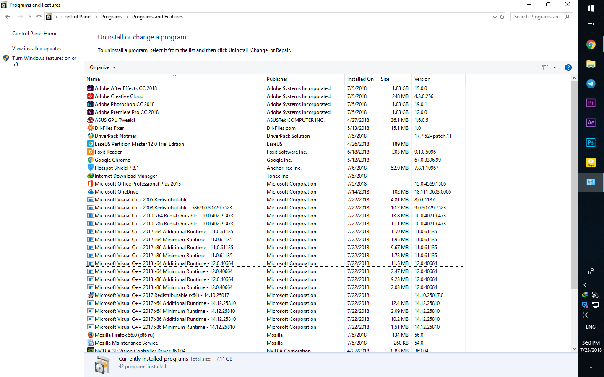Click the clock showing 3:50 PM
This screenshot has height=377, width=604.
pyautogui.click(x=591, y=343)
